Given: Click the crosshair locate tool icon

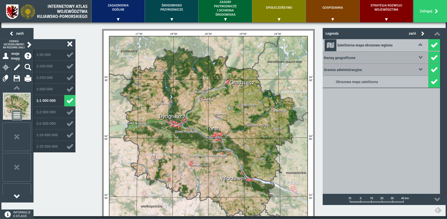Looking at the screenshot, I should tap(6, 67).
